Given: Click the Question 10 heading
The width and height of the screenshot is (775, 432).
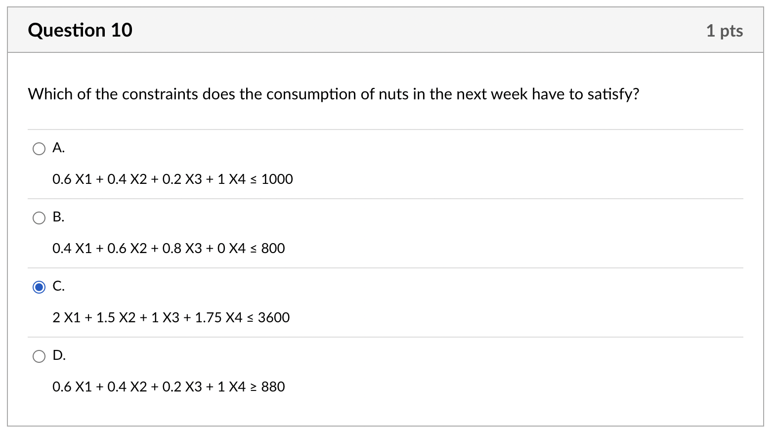Looking at the screenshot, I should (80, 30).
